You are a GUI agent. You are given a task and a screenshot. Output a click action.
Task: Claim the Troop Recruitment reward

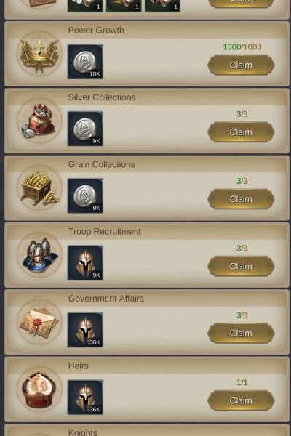[241, 266]
